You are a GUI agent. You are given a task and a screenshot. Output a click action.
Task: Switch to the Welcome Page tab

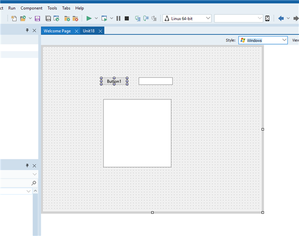pos(57,31)
